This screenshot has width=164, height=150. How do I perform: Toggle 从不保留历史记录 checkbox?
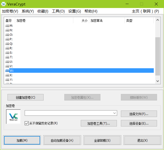click(27, 123)
